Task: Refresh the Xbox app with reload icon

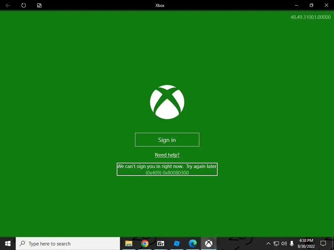Action: coord(23,5)
